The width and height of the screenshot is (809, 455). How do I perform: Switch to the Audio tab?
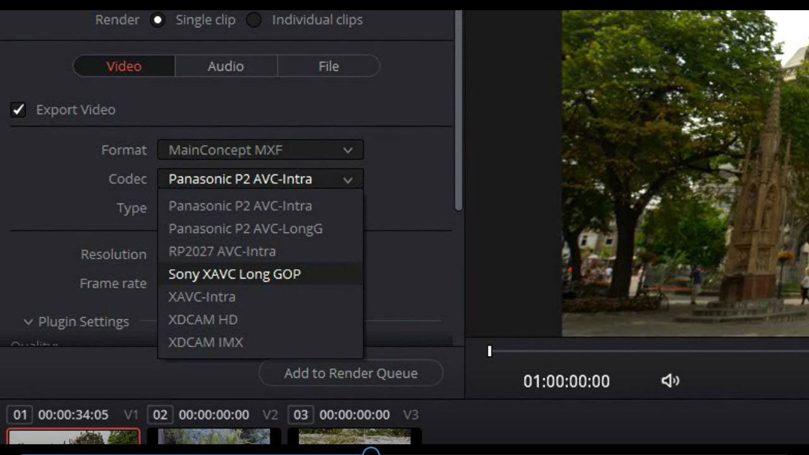226,66
